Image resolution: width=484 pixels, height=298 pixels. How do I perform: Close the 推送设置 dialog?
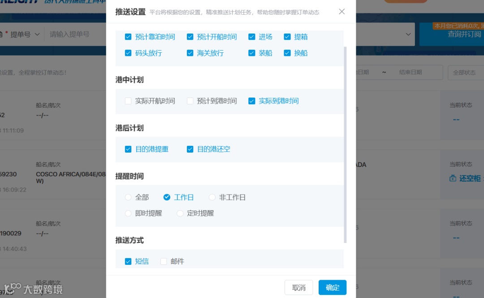click(341, 12)
